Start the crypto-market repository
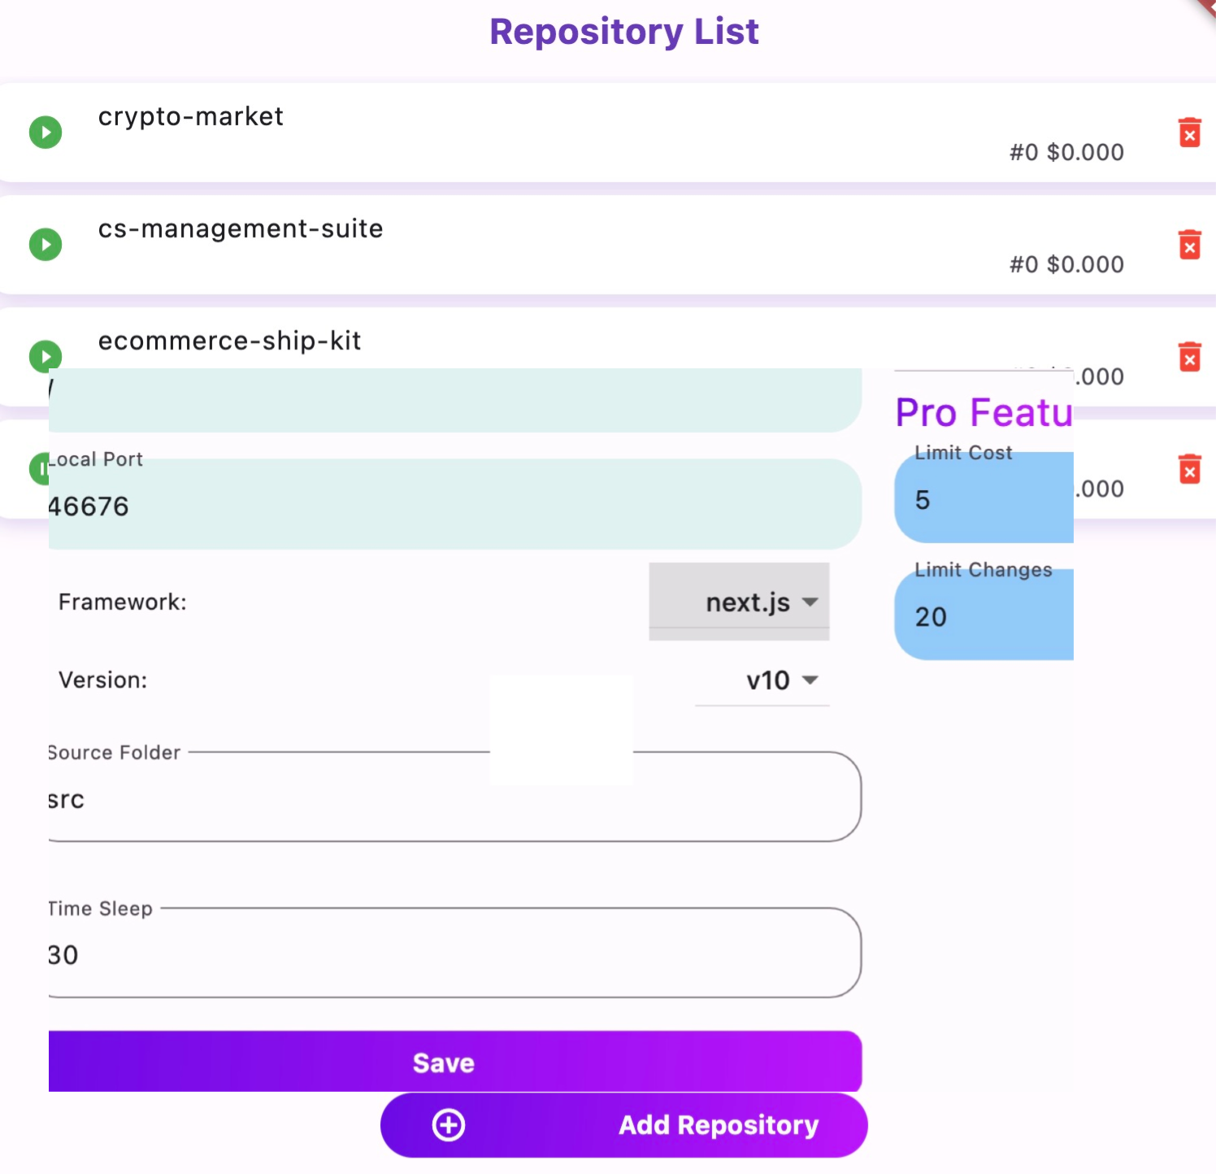Image resolution: width=1216 pixels, height=1174 pixels. (46, 133)
